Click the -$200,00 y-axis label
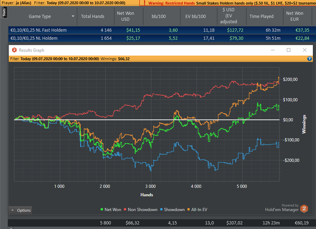The width and height of the screenshot is (316, 229). [291, 160]
